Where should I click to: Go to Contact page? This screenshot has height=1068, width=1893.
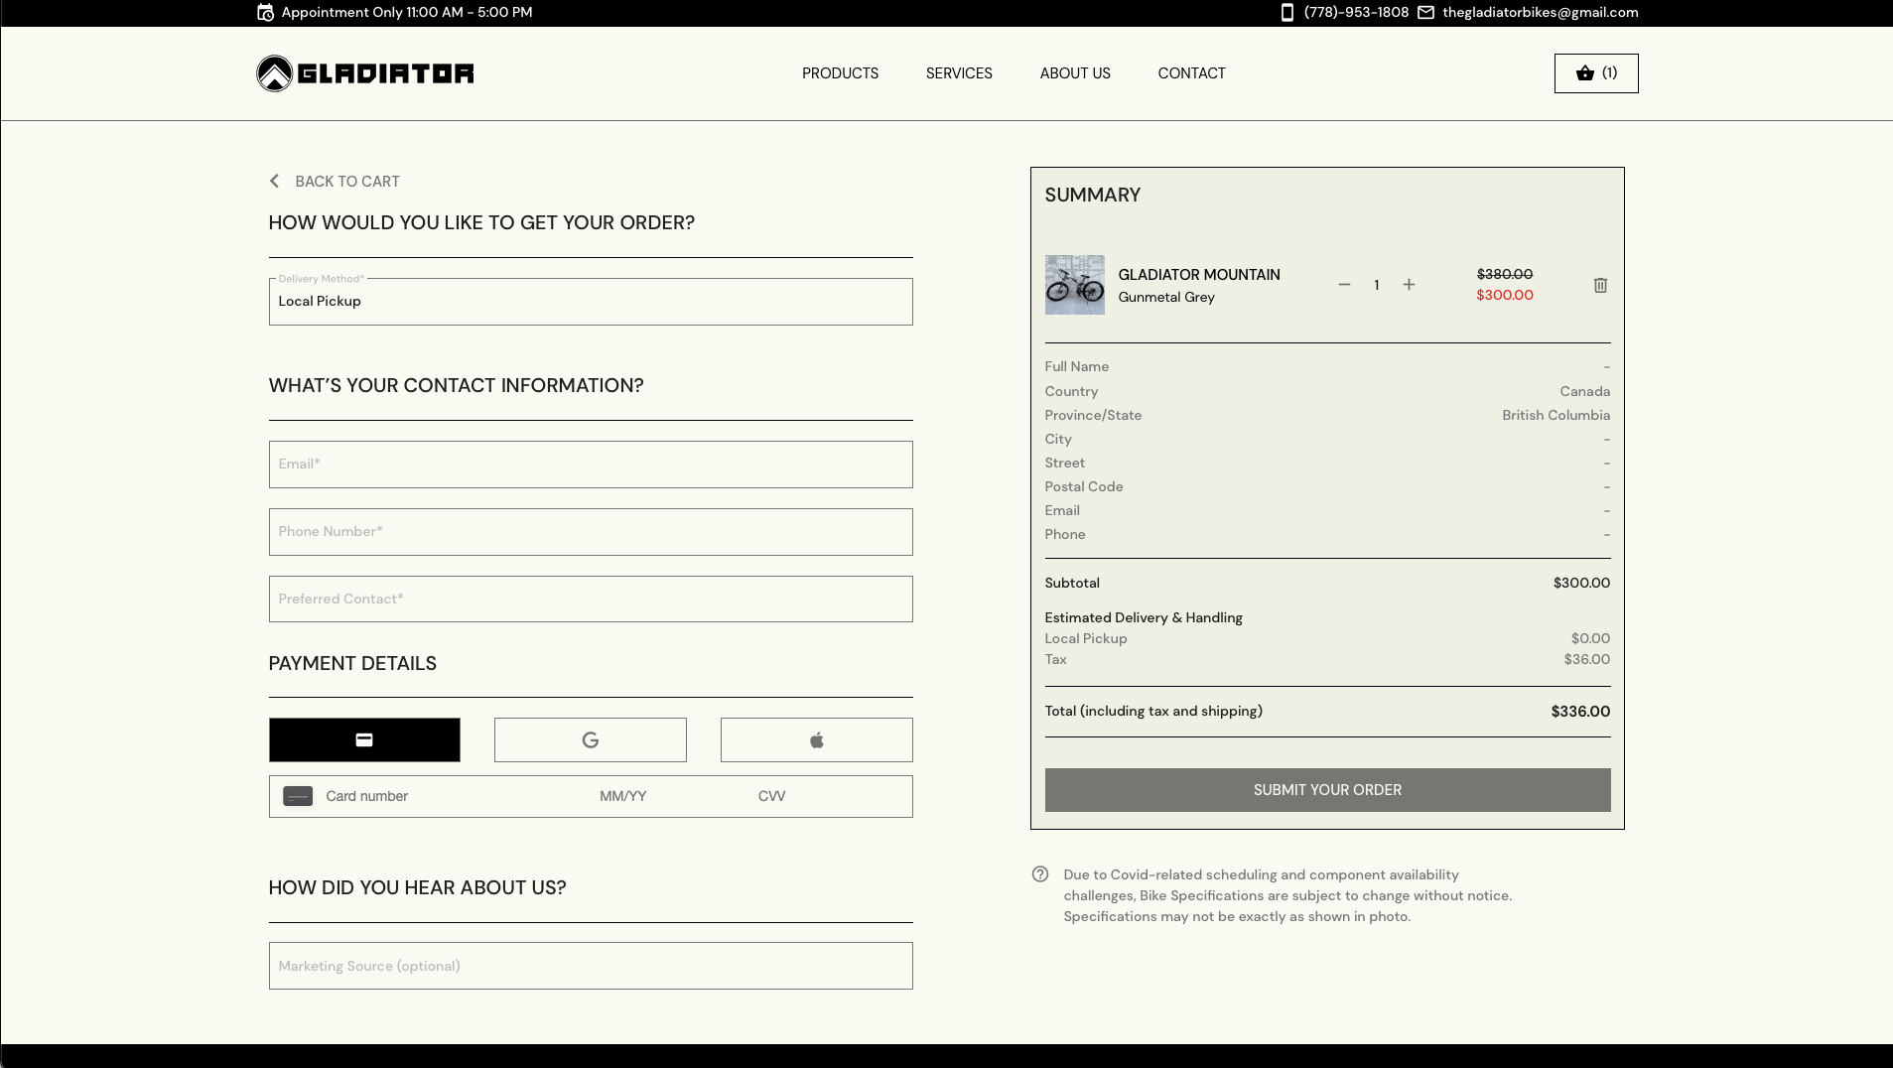click(1191, 73)
